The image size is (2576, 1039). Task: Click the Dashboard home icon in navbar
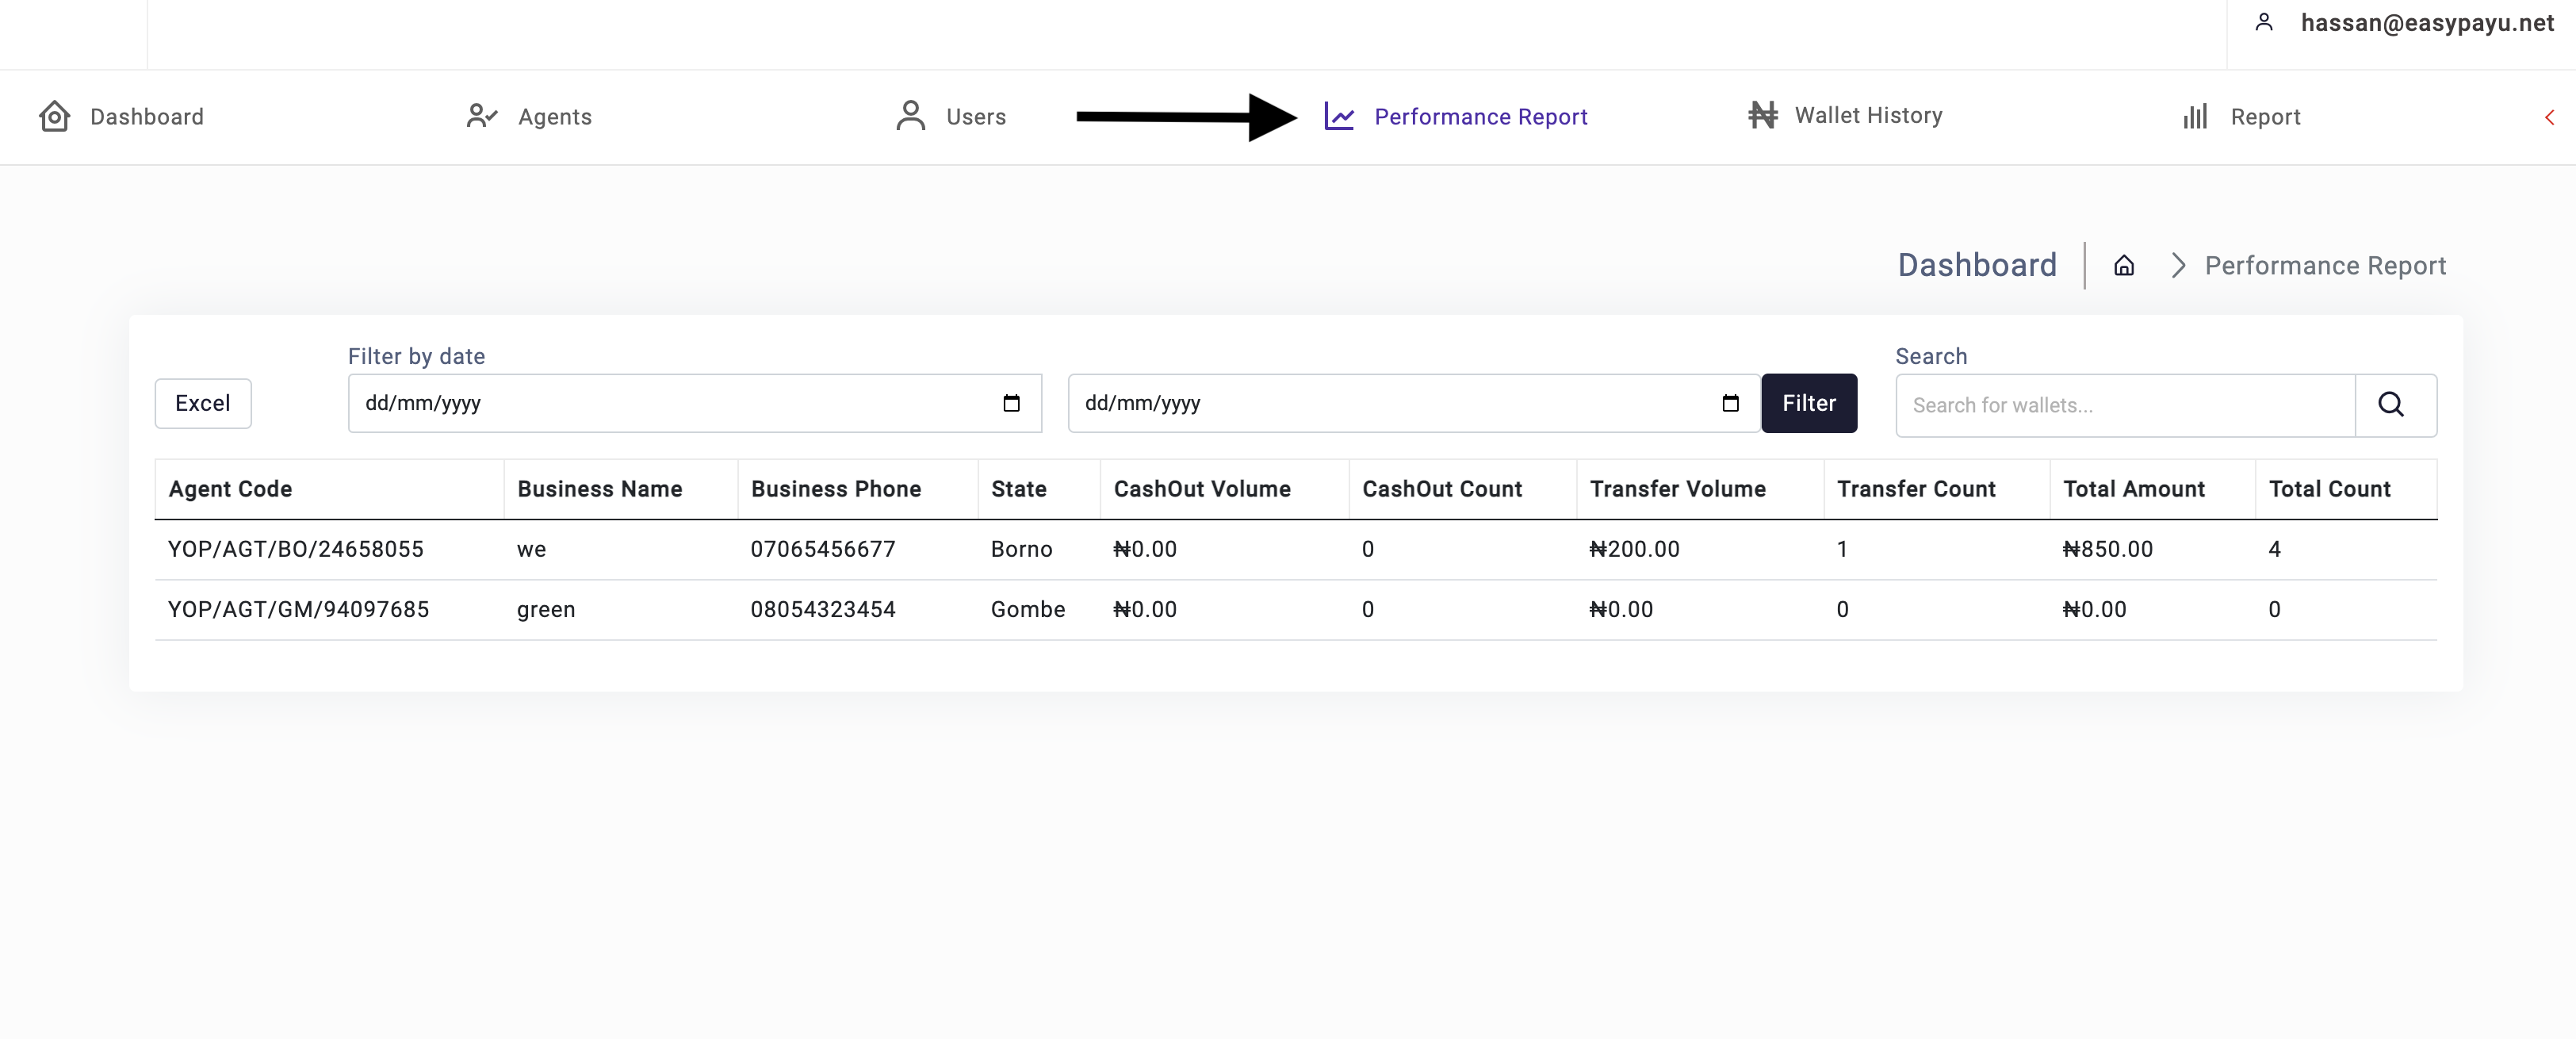coord(54,116)
